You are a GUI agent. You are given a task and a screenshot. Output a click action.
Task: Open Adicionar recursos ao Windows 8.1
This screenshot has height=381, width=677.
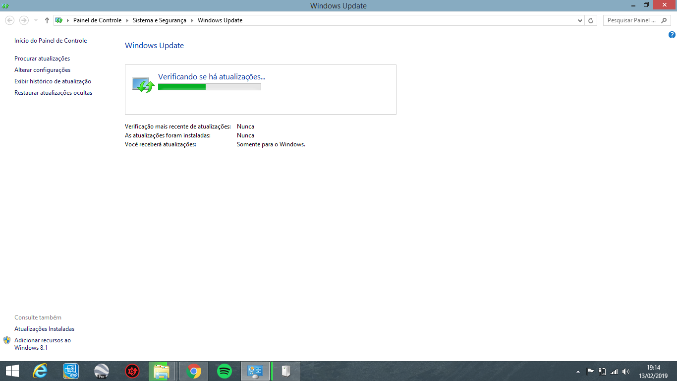[43, 344]
